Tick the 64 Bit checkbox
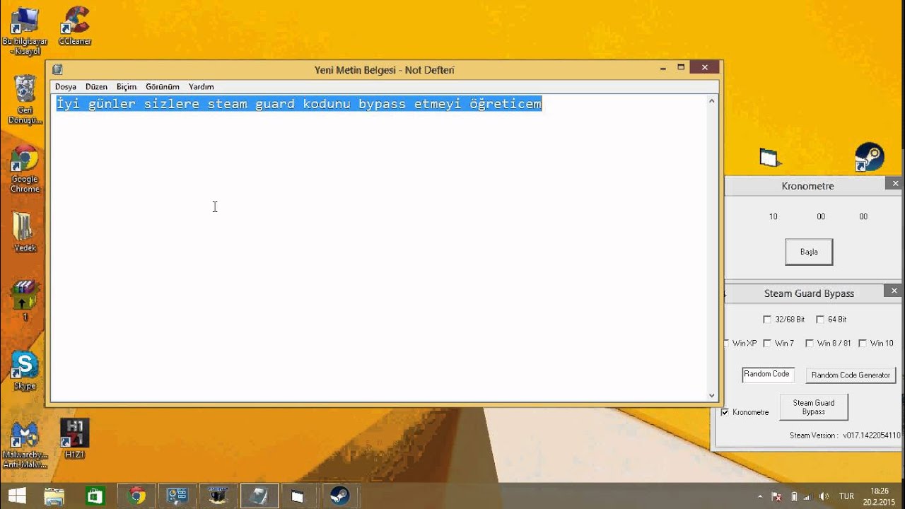The image size is (905, 509). (820, 320)
